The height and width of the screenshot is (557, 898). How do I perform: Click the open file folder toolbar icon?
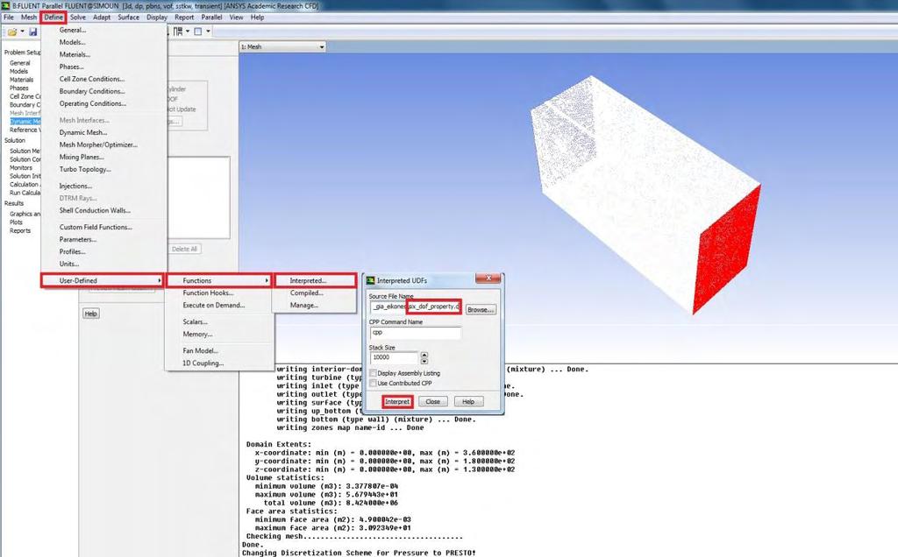click(12, 32)
